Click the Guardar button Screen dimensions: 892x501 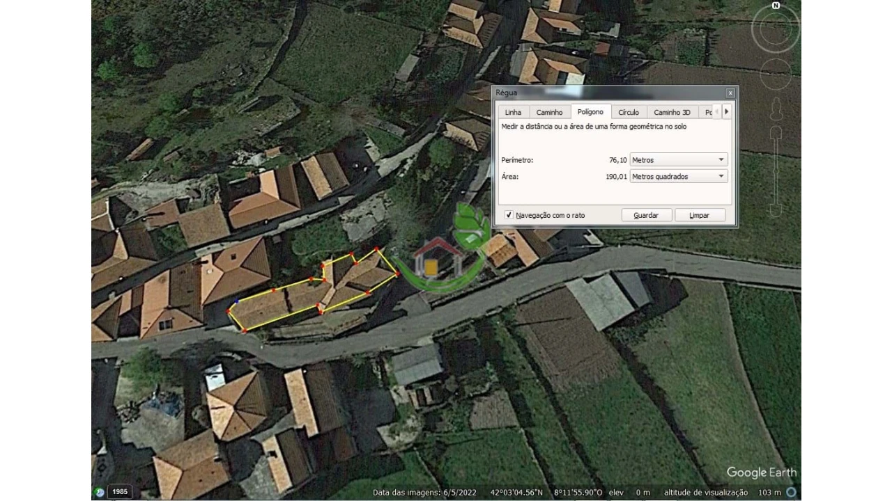(646, 215)
